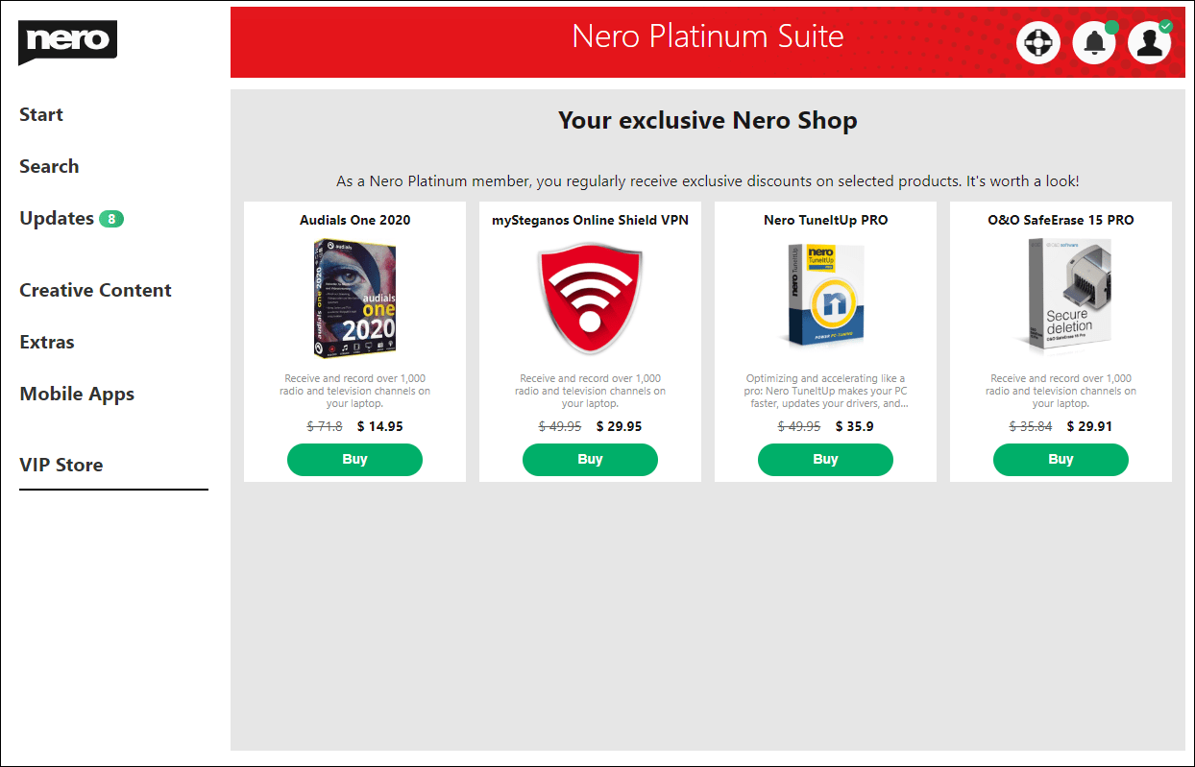Open the Search section
This screenshot has width=1195, height=767.
pyautogui.click(x=49, y=167)
